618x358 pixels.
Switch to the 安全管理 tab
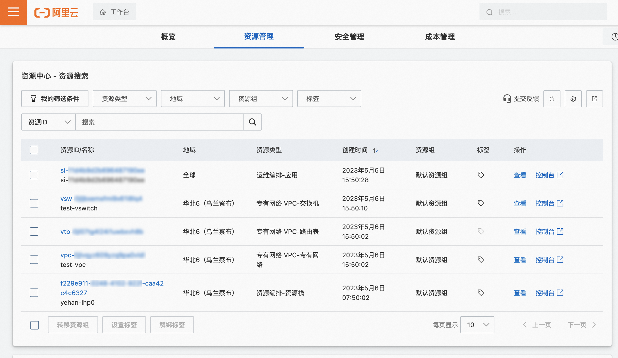coord(349,37)
